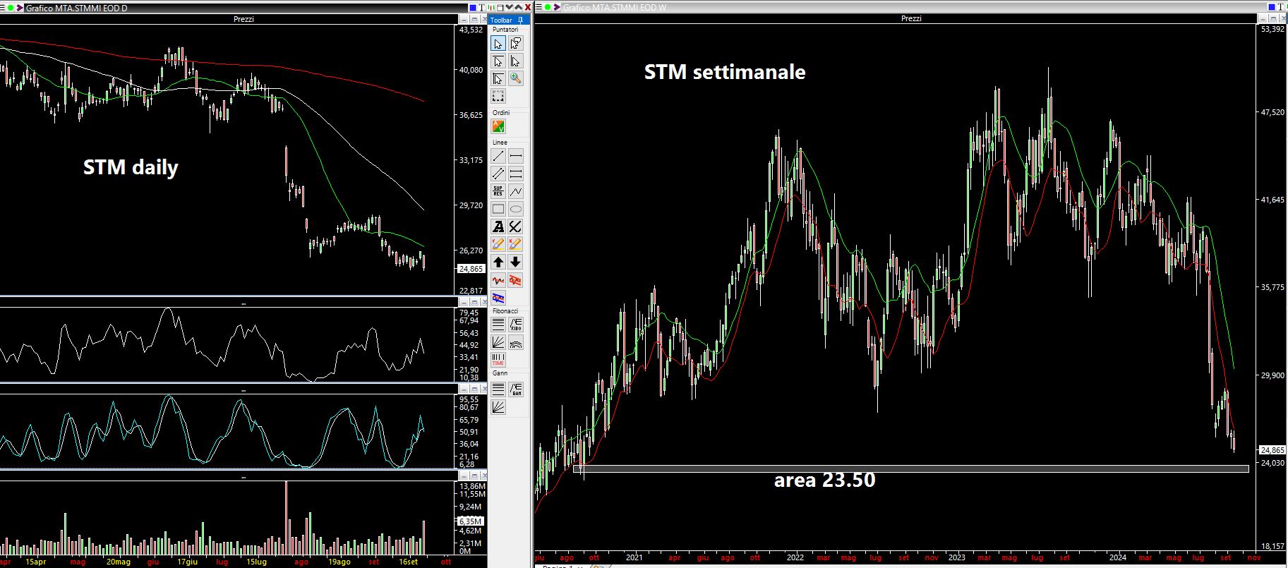Click the scissors cut-line tool
The image size is (1288, 568).
pos(516,227)
